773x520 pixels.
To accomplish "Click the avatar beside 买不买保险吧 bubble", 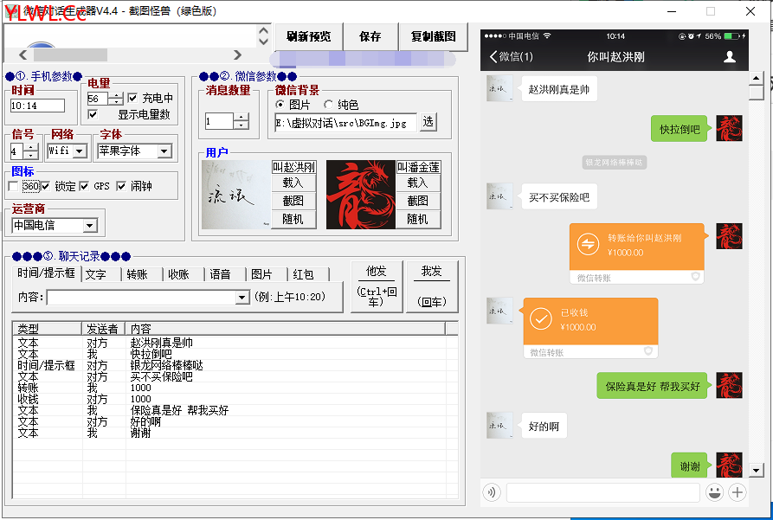I will pyautogui.click(x=499, y=196).
